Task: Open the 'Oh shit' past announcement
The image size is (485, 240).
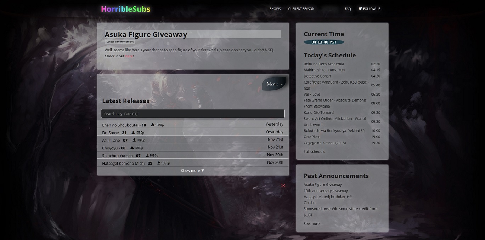Action: click(x=310, y=203)
